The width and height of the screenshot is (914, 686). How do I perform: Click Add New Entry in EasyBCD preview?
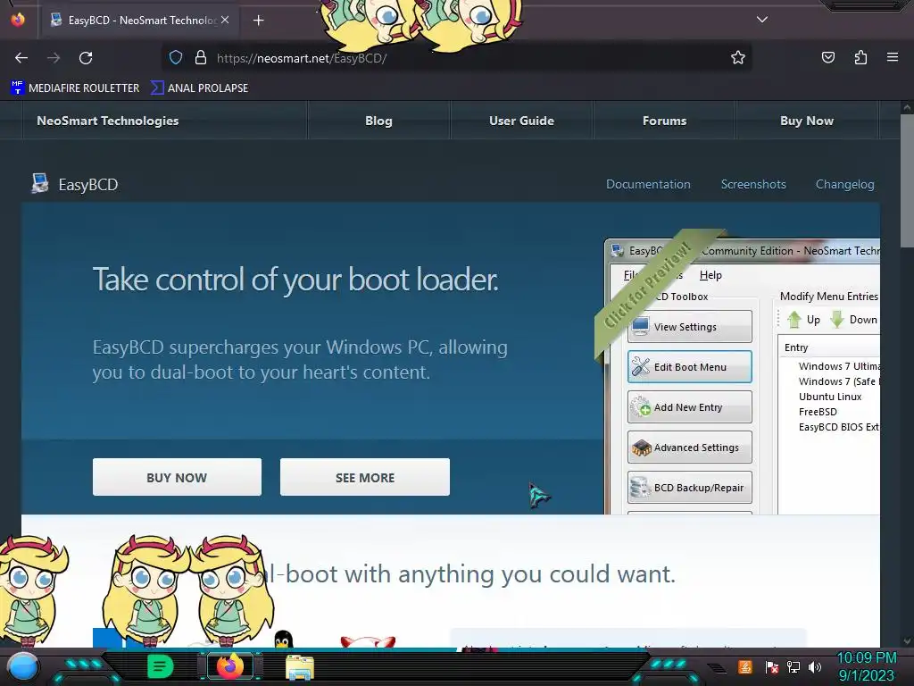click(x=690, y=407)
